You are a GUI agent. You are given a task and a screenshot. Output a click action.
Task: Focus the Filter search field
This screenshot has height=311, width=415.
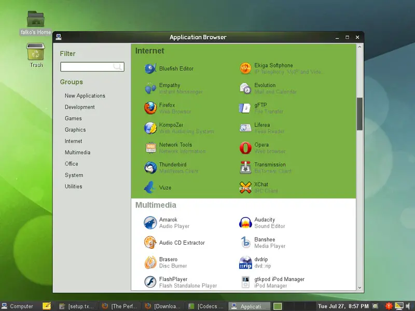coord(92,67)
